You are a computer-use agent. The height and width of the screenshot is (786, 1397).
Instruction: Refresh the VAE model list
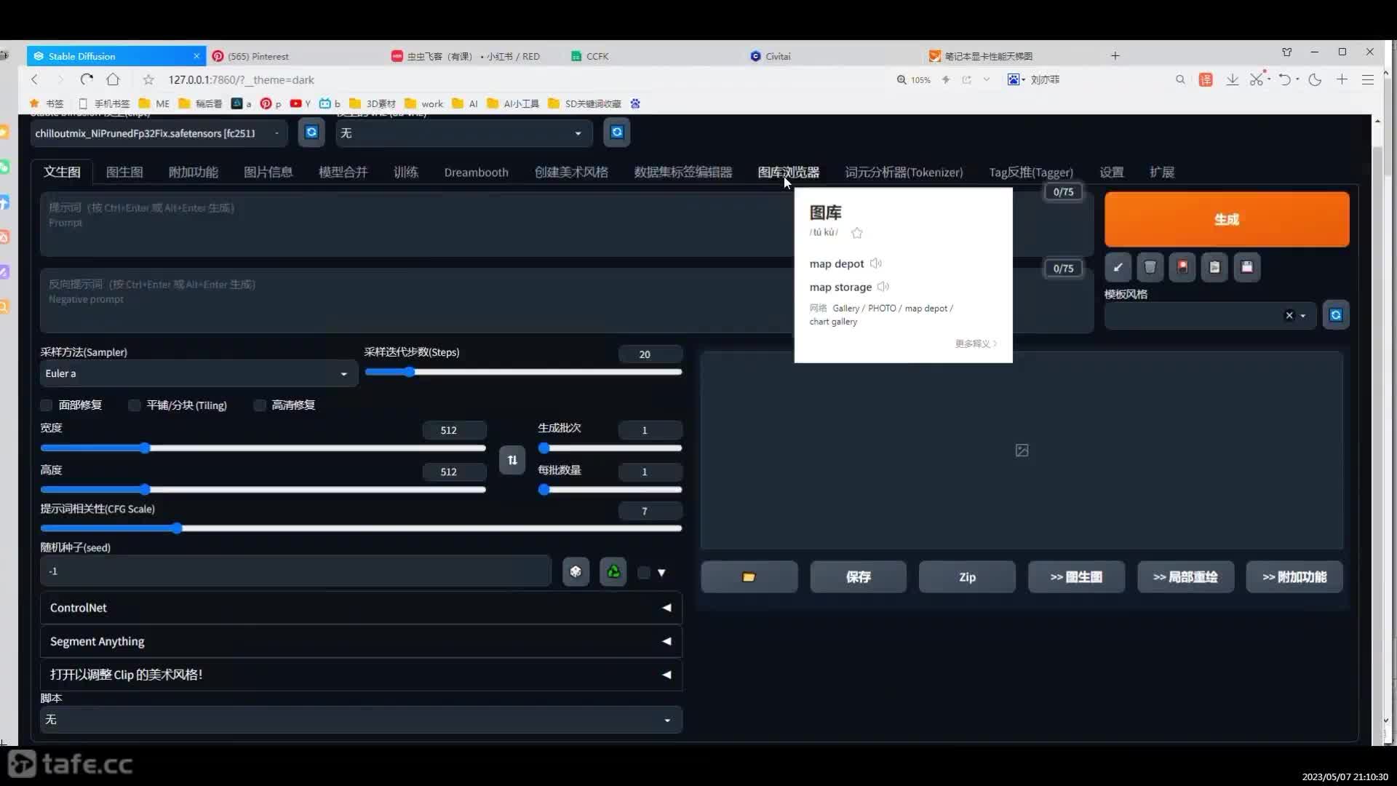[x=617, y=132]
